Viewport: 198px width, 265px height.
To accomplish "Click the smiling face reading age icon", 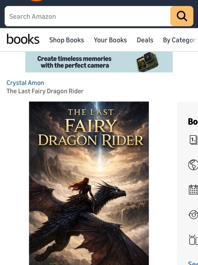I will coord(193,215).
